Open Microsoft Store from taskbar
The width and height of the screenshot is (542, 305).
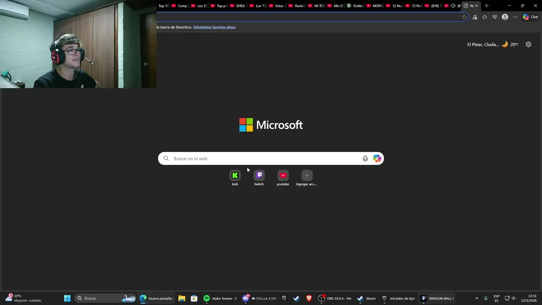click(x=194, y=298)
